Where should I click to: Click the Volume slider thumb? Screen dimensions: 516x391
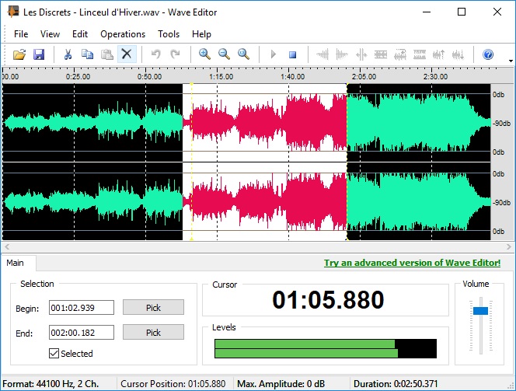tap(480, 311)
